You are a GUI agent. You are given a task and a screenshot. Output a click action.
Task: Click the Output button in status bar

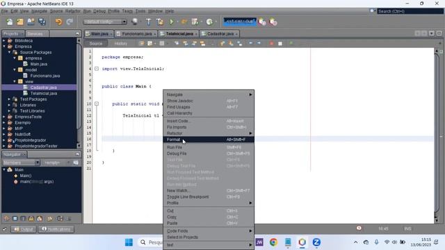click(x=24, y=229)
